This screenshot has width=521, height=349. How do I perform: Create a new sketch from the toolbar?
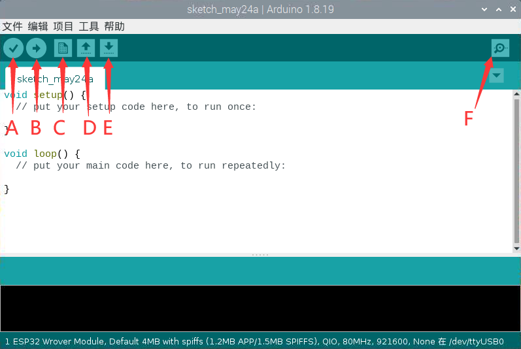point(63,48)
